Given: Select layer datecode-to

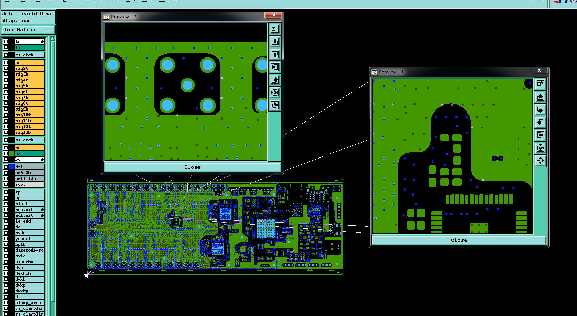Looking at the screenshot, I should click(30, 250).
